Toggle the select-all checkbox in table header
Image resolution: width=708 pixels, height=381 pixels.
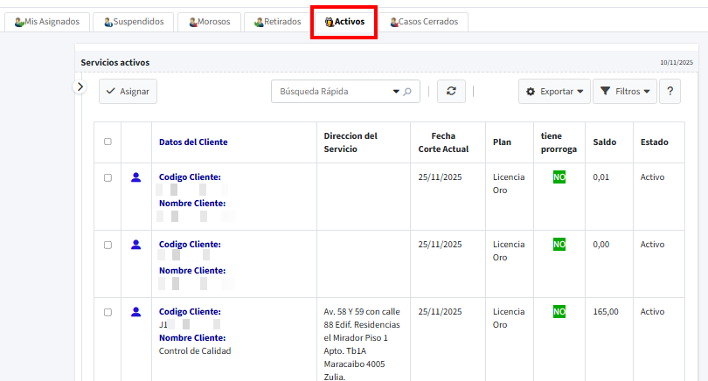tap(108, 142)
